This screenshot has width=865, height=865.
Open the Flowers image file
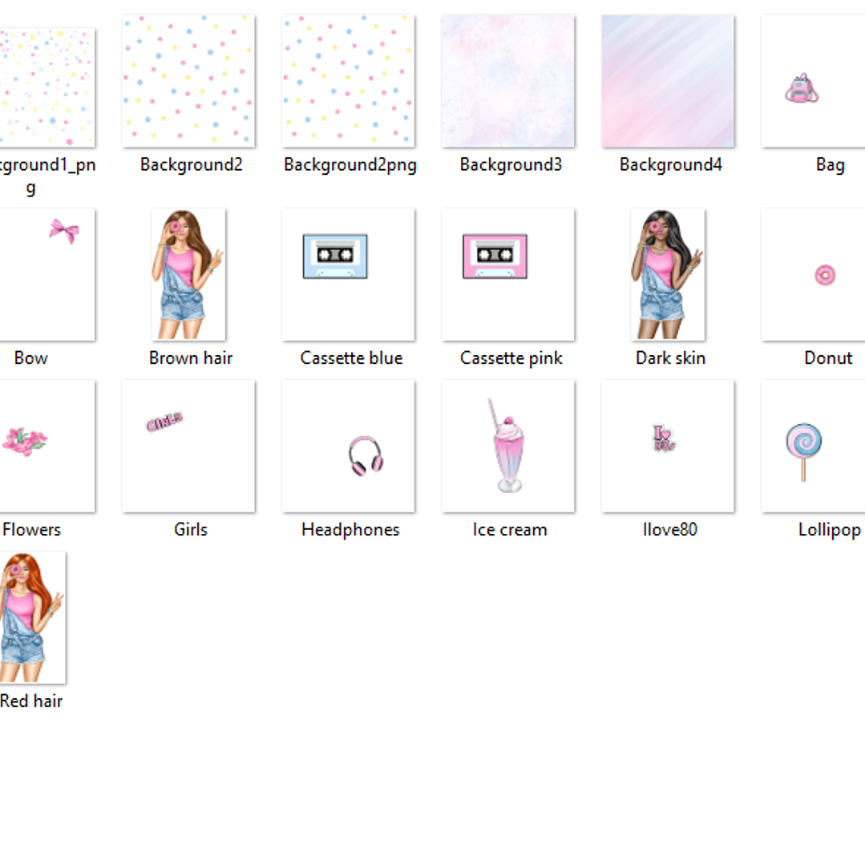click(x=46, y=446)
